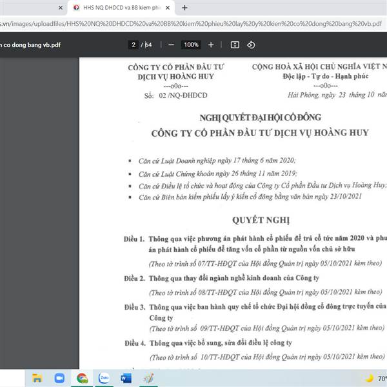Viewport: 387px width, 387px height.
Task: Click the line 'Căn cứ Luật Chứng khoán'
Action: (218, 174)
